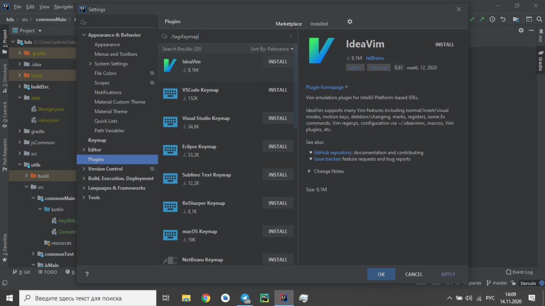This screenshot has height=306, width=545.
Task: Click OK in Settings dialog
Action: [x=381, y=274]
